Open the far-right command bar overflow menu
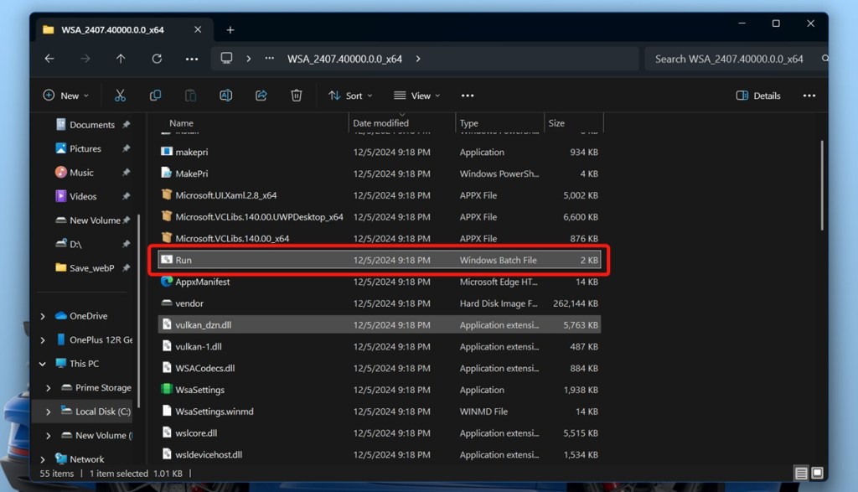858x492 pixels. tap(809, 96)
